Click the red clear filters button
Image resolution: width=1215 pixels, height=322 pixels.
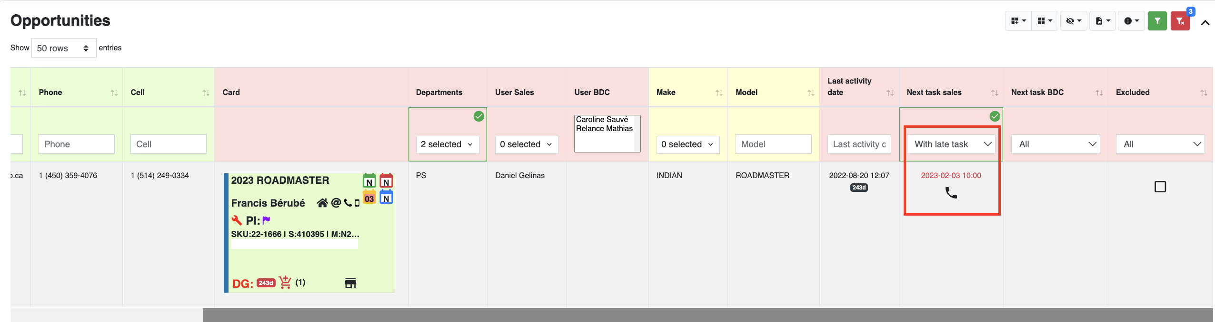tap(1180, 21)
